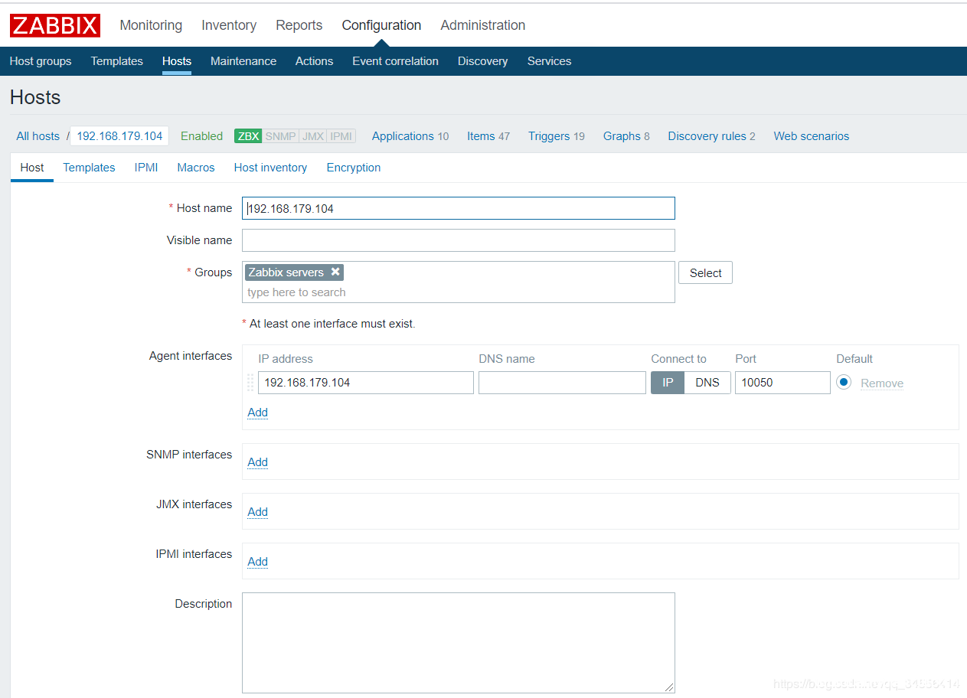Click inside the Description text area
Viewport: 967px width, 698px height.
pos(458,643)
